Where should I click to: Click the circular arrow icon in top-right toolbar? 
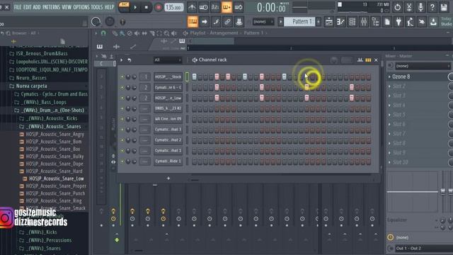[x=398, y=7]
